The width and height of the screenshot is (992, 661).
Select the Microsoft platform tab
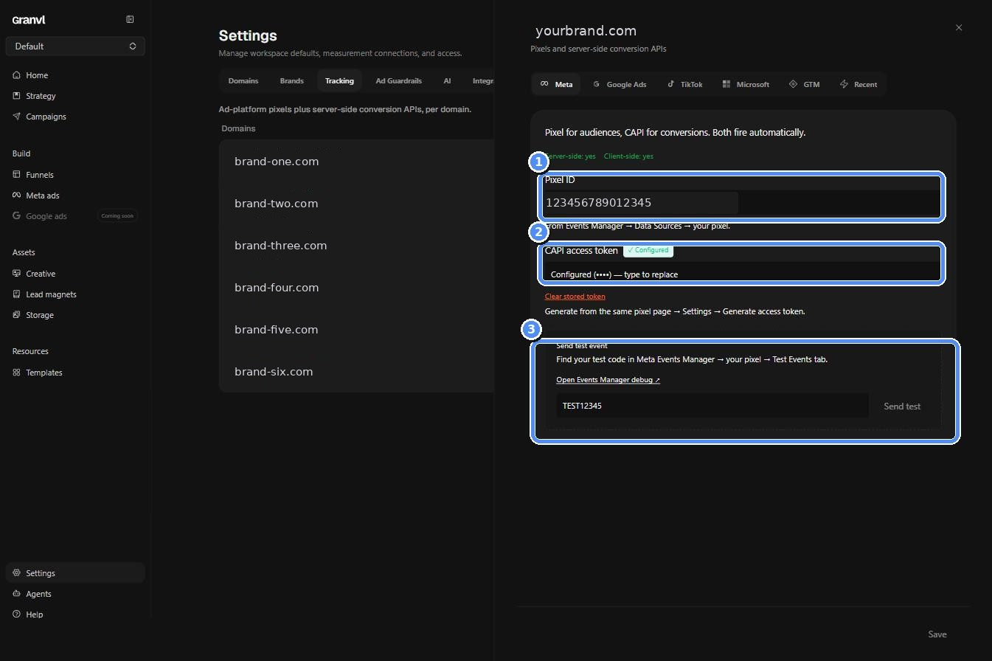(746, 84)
